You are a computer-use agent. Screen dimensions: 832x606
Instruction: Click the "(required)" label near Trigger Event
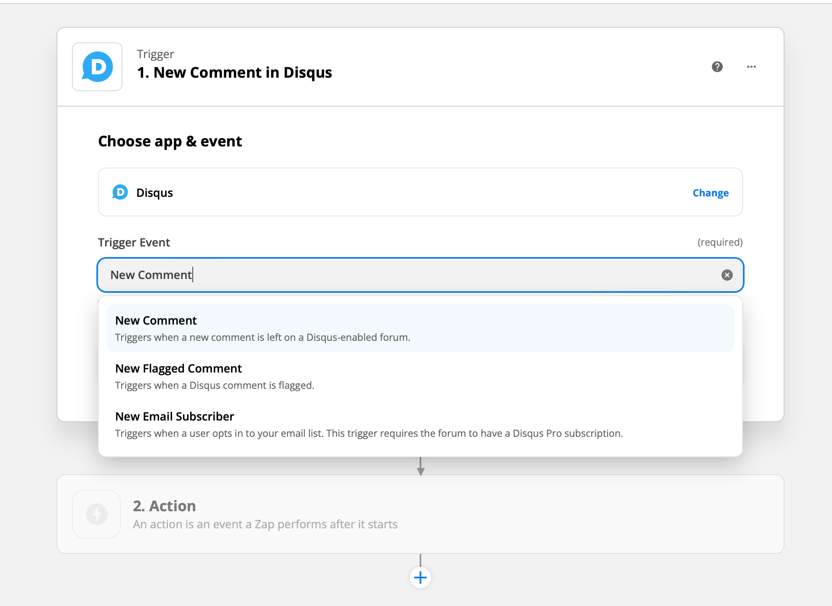point(720,242)
